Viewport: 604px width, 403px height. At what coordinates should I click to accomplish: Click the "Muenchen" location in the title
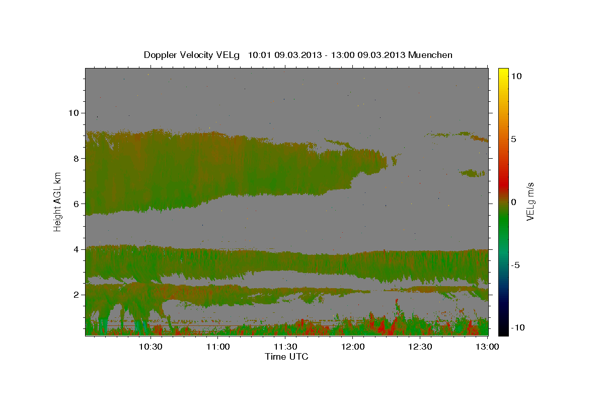click(431, 55)
